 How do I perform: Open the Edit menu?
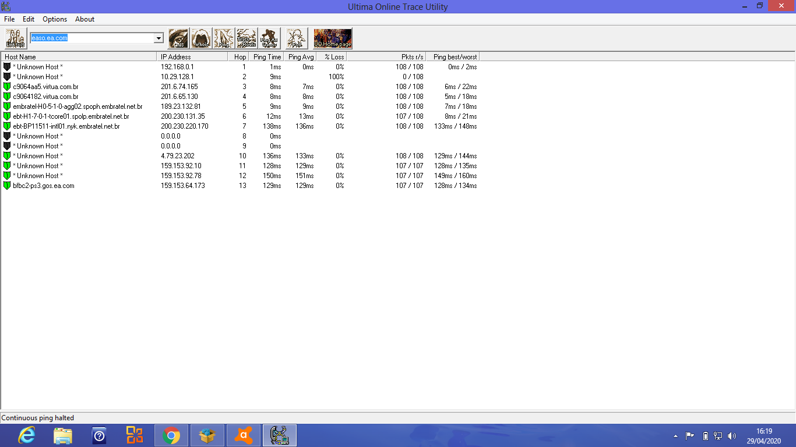tap(29, 19)
